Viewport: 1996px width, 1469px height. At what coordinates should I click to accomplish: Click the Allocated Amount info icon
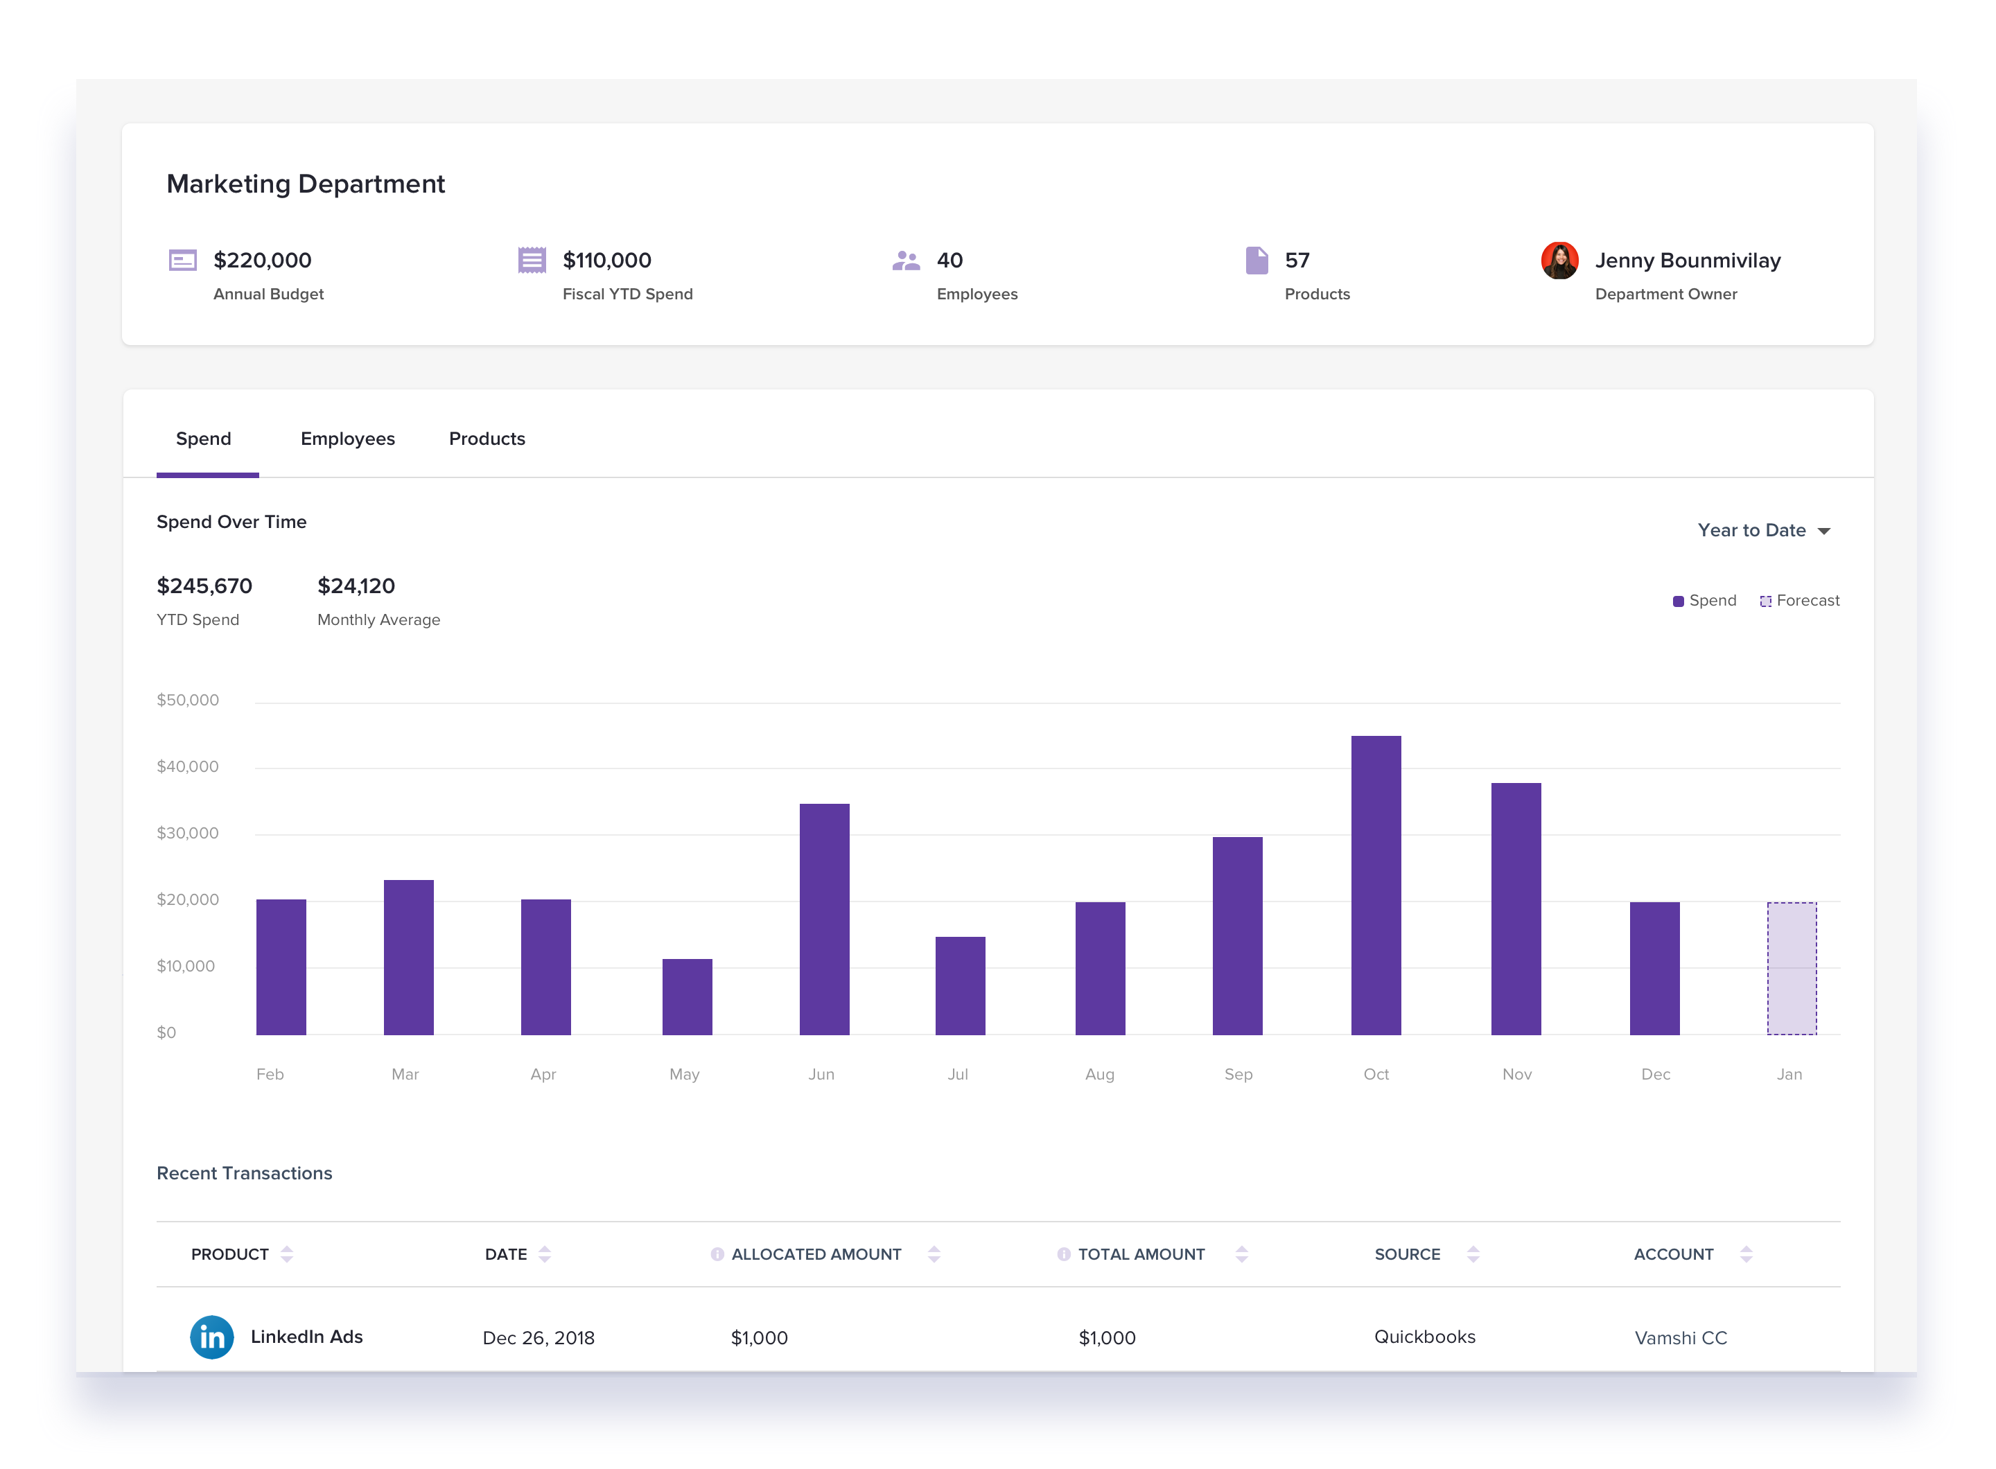[717, 1254]
